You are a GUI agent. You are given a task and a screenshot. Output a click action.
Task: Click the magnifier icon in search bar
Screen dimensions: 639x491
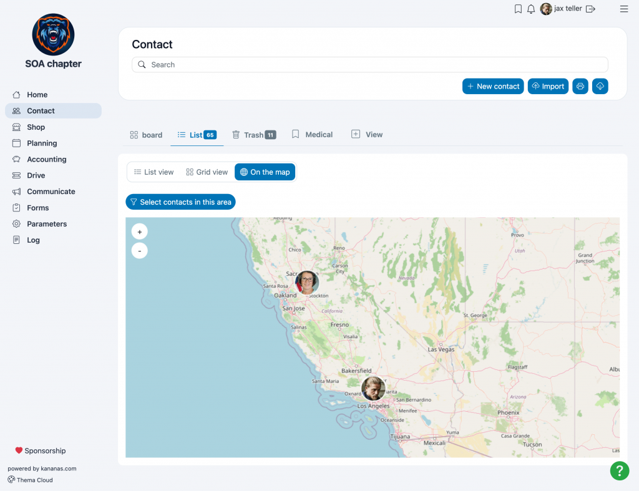(142, 65)
